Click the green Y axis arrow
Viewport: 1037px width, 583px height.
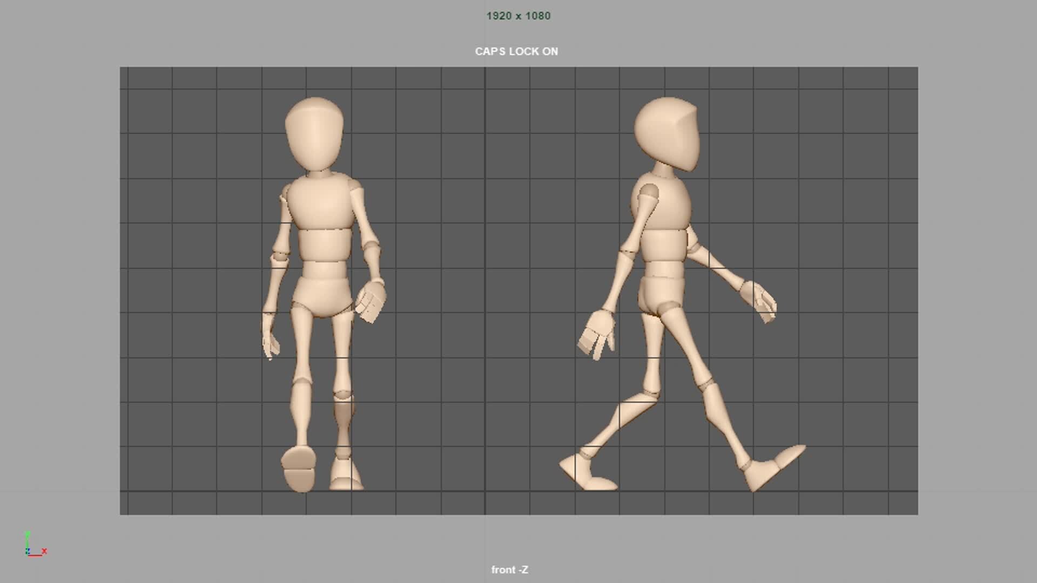coord(26,539)
